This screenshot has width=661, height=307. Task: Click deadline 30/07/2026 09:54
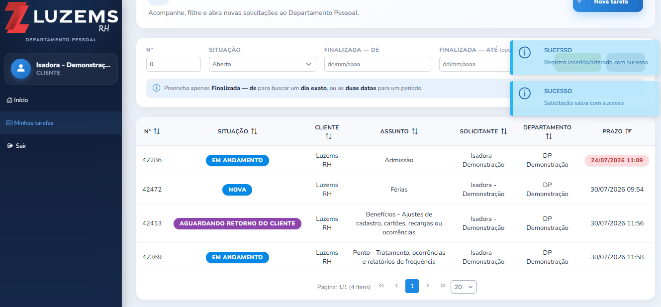click(617, 190)
